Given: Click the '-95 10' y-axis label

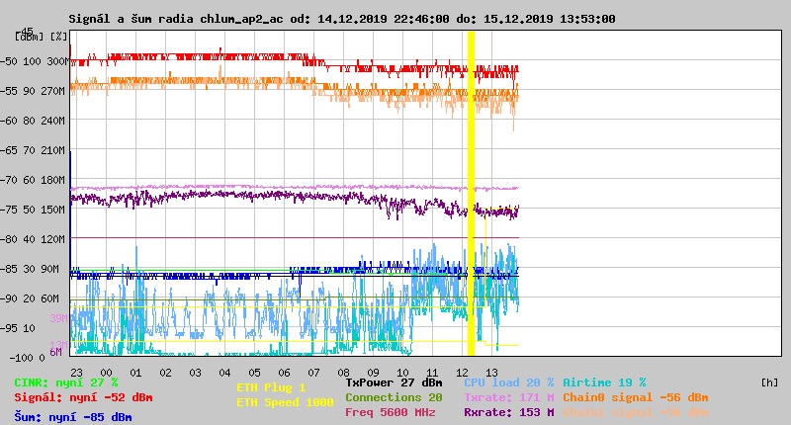Looking at the screenshot, I should pyautogui.click(x=19, y=328).
